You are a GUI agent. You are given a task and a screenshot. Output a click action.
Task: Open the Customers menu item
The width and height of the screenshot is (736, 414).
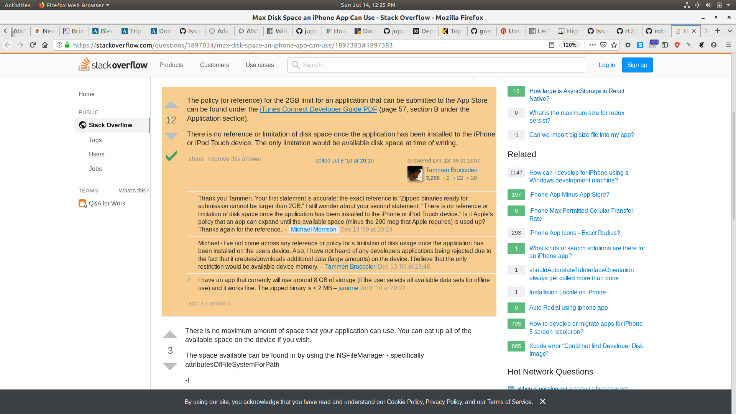[214, 65]
